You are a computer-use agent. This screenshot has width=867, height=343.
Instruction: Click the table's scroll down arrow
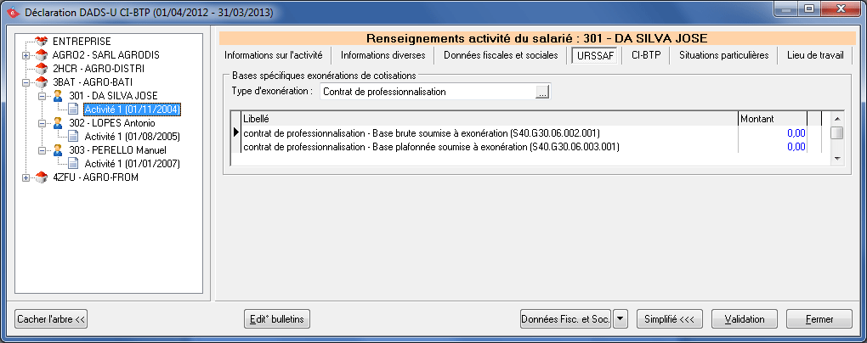836,158
